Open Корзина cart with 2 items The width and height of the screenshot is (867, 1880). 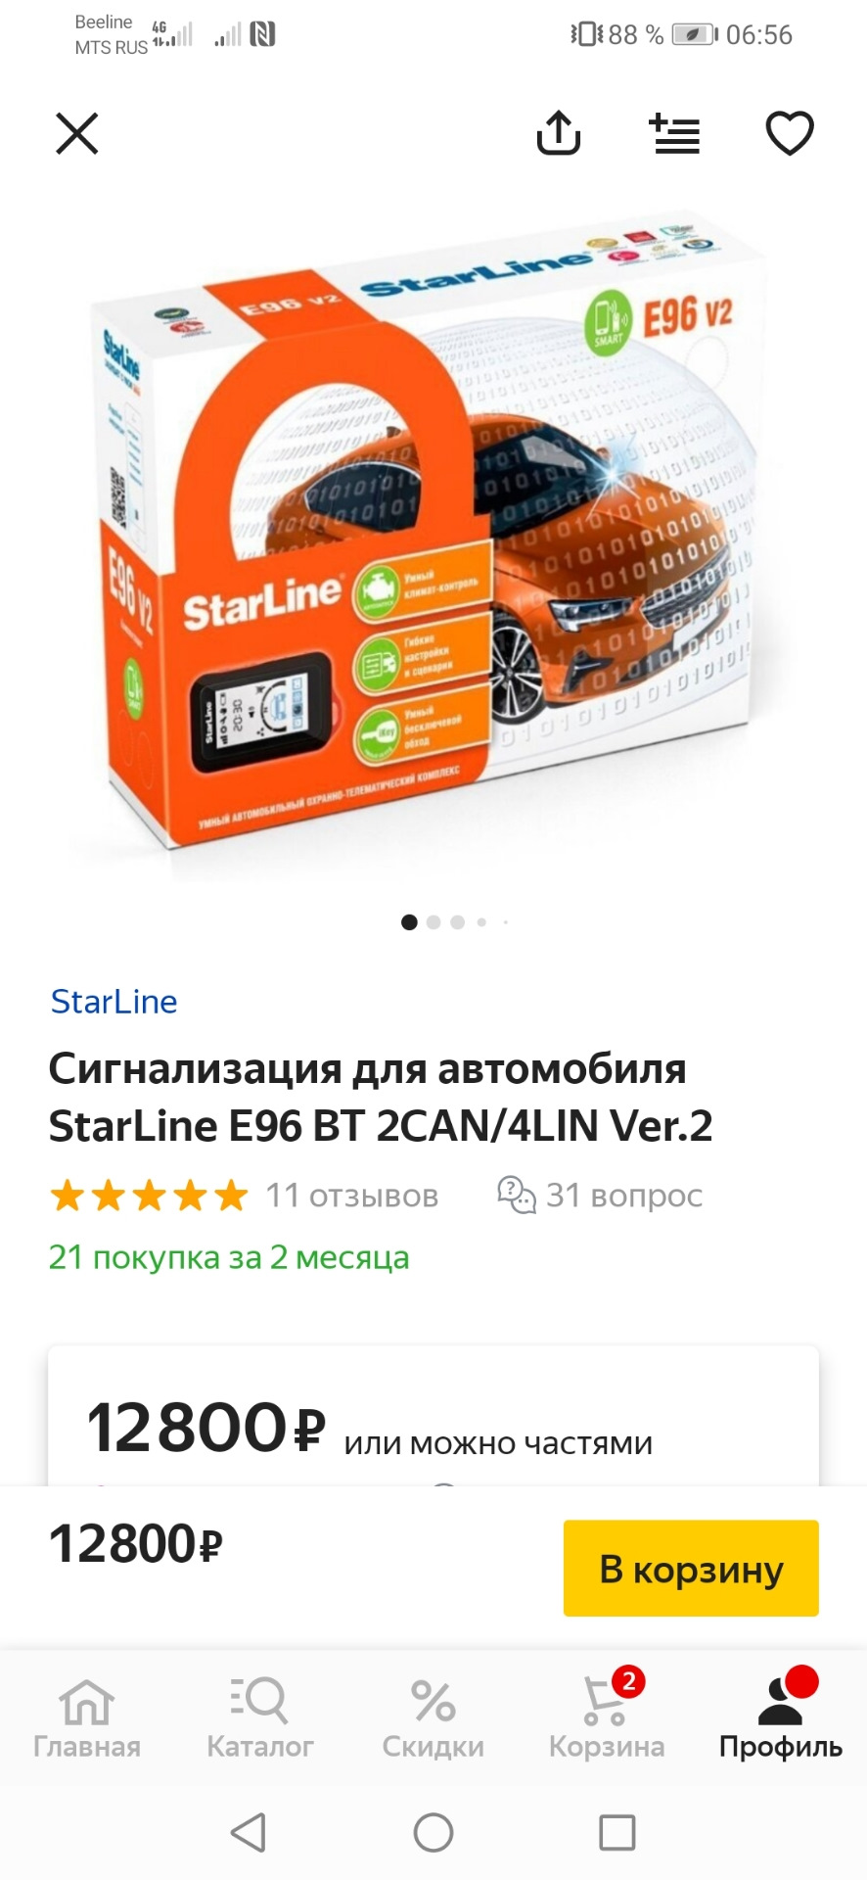click(x=607, y=1719)
